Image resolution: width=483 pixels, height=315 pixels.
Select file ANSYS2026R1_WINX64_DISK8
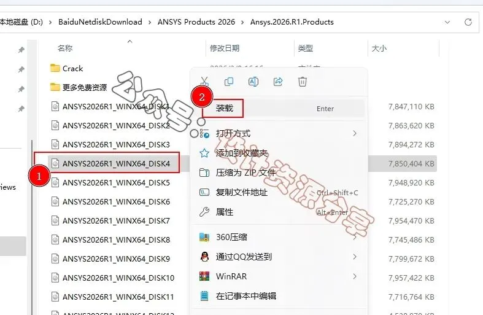tap(116, 240)
